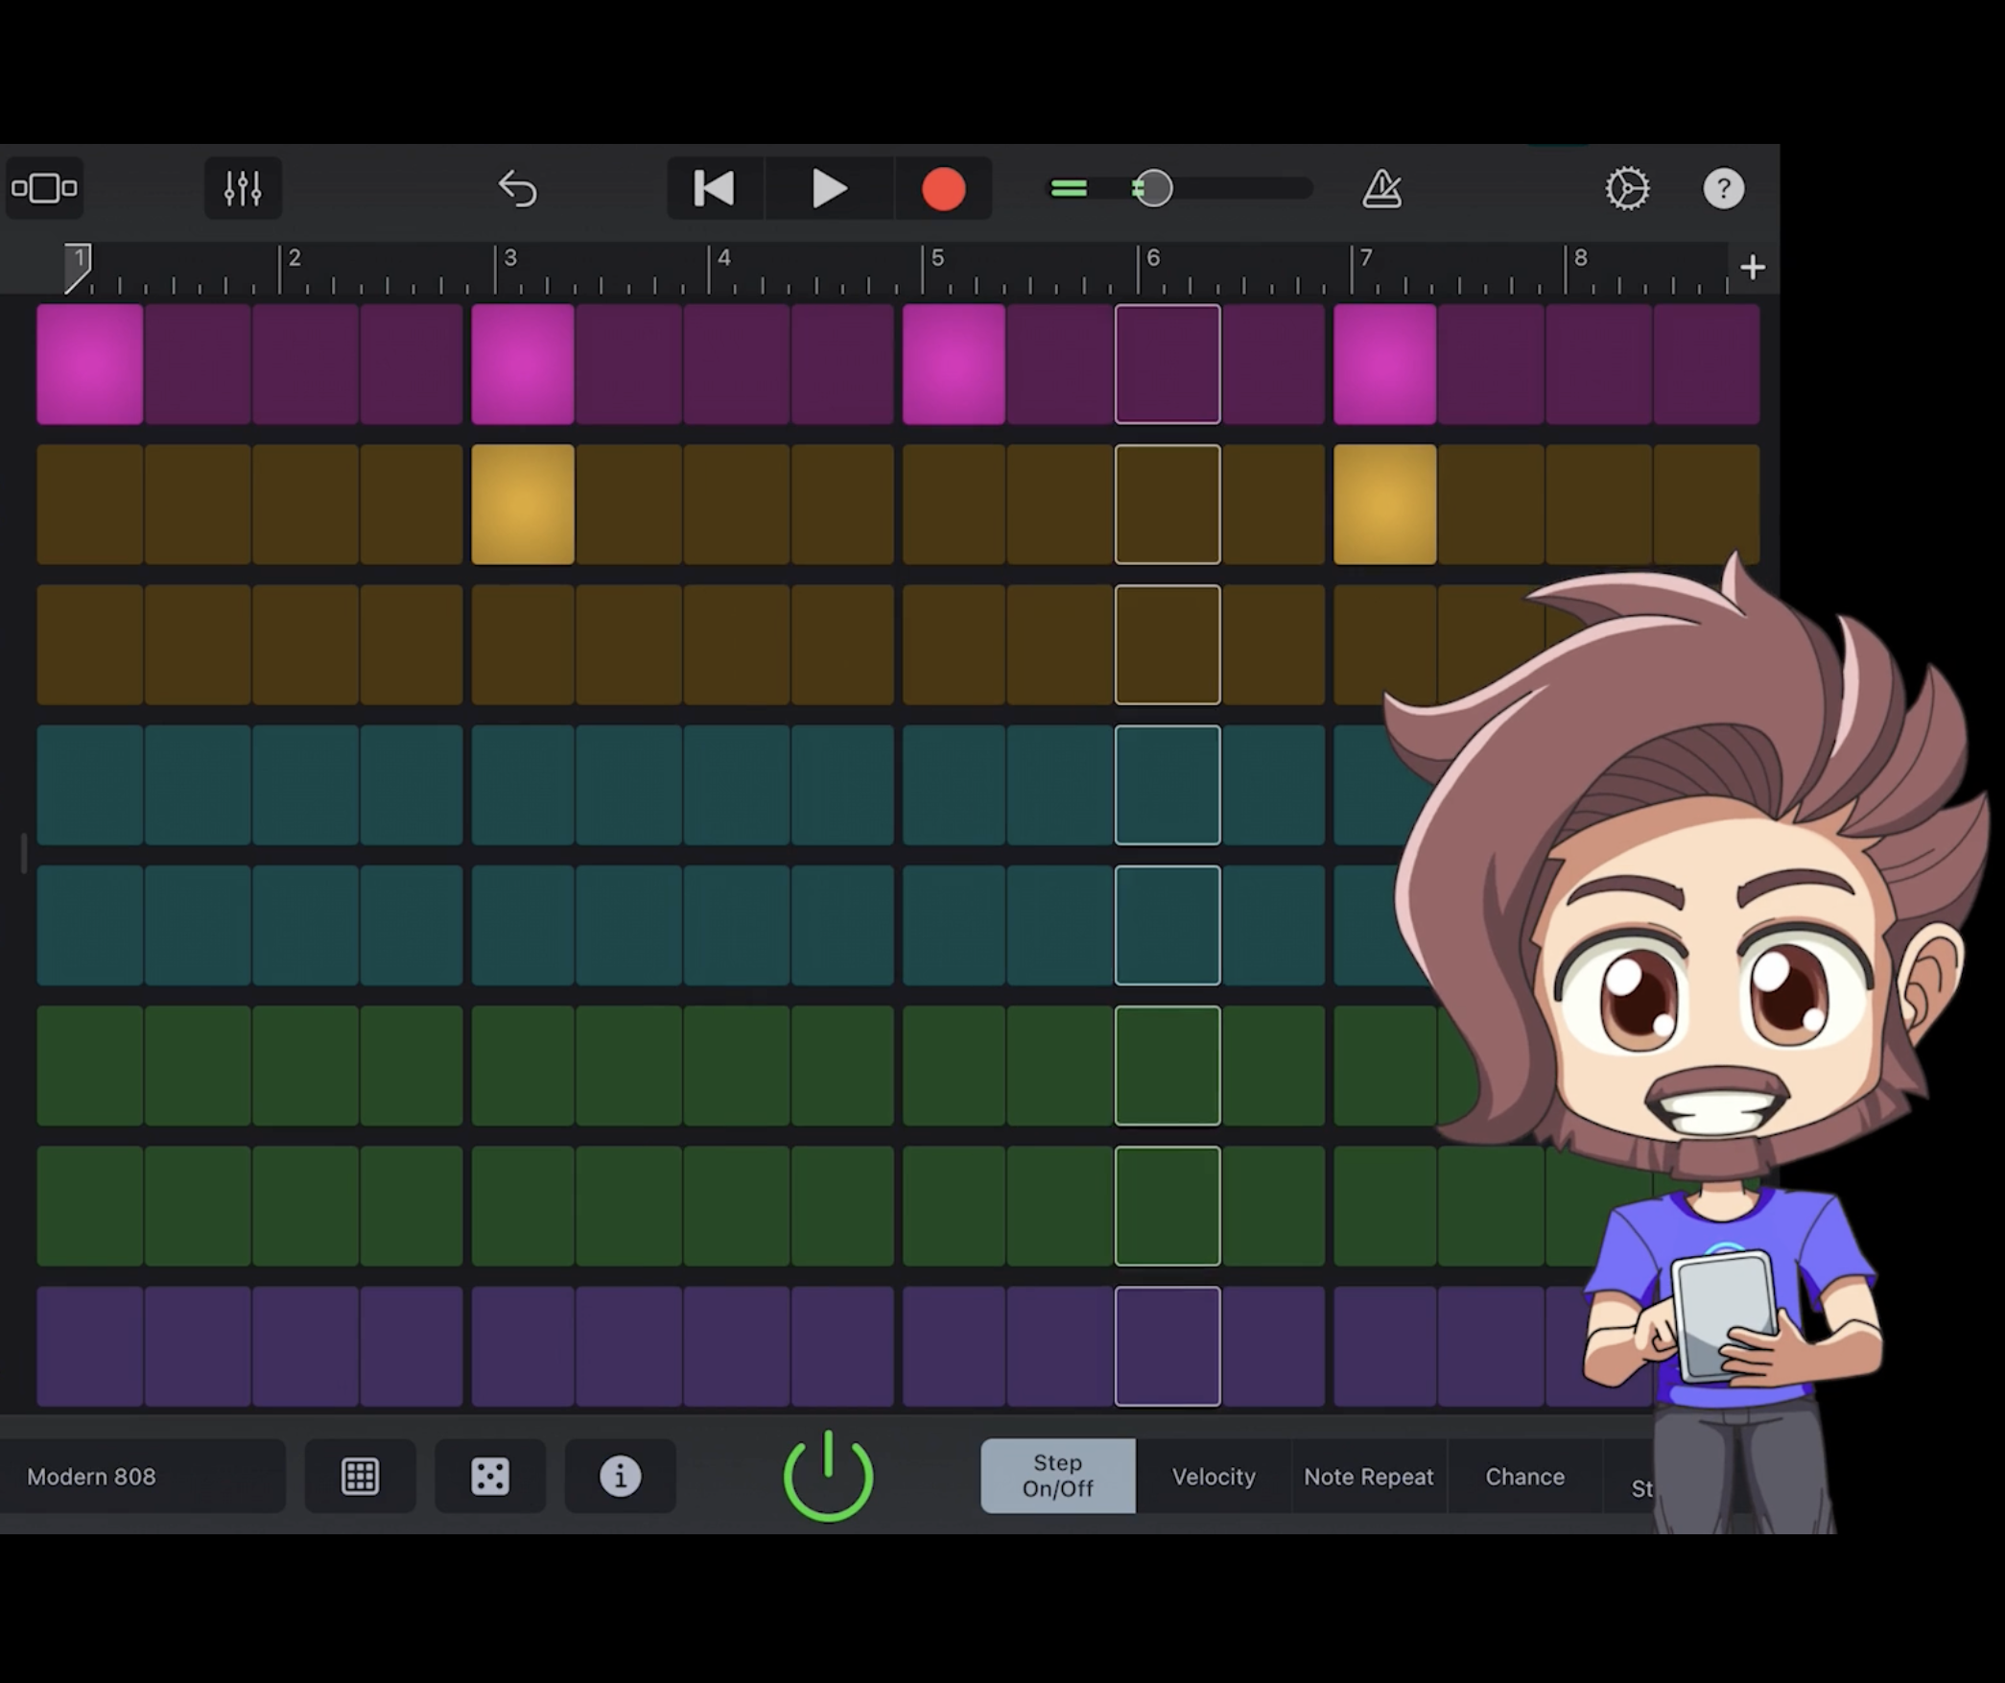Click the master volume slider knob
This screenshot has width=2005, height=1683.
click(1152, 188)
